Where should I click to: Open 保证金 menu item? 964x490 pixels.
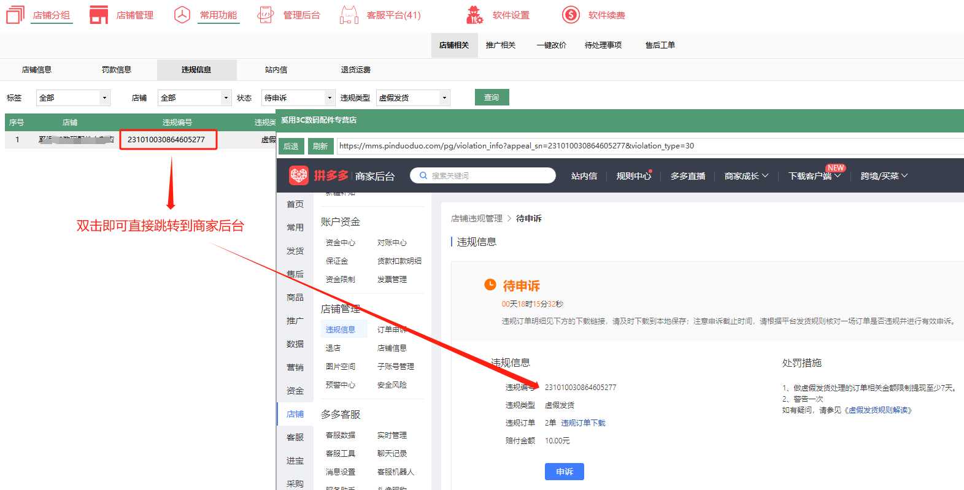click(x=337, y=261)
